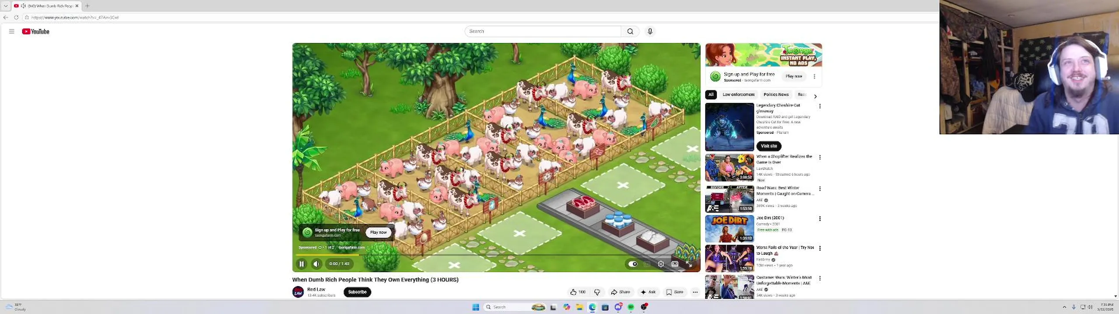Open the Red Law channel name link
This screenshot has width=1119, height=314.
tap(316, 290)
